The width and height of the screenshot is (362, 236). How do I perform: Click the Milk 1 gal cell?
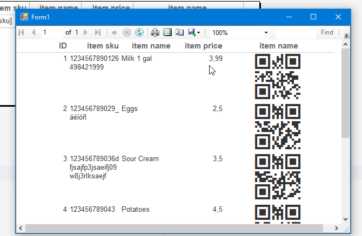(x=137, y=59)
